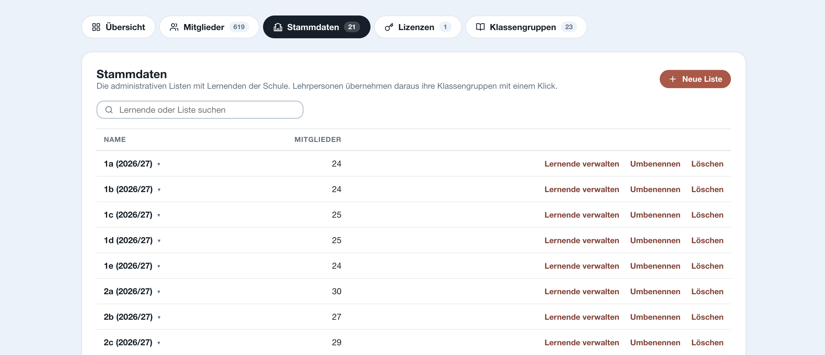Image resolution: width=825 pixels, height=355 pixels.
Task: Click the magnifier icon in search field
Action: tap(109, 110)
